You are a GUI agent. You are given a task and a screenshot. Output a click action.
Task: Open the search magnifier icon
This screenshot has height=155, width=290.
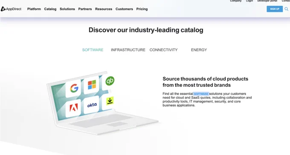tap(286, 9)
